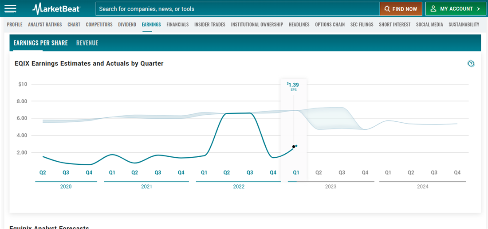Click the chart help question mark icon
This screenshot has width=488, height=229.
[x=471, y=63]
